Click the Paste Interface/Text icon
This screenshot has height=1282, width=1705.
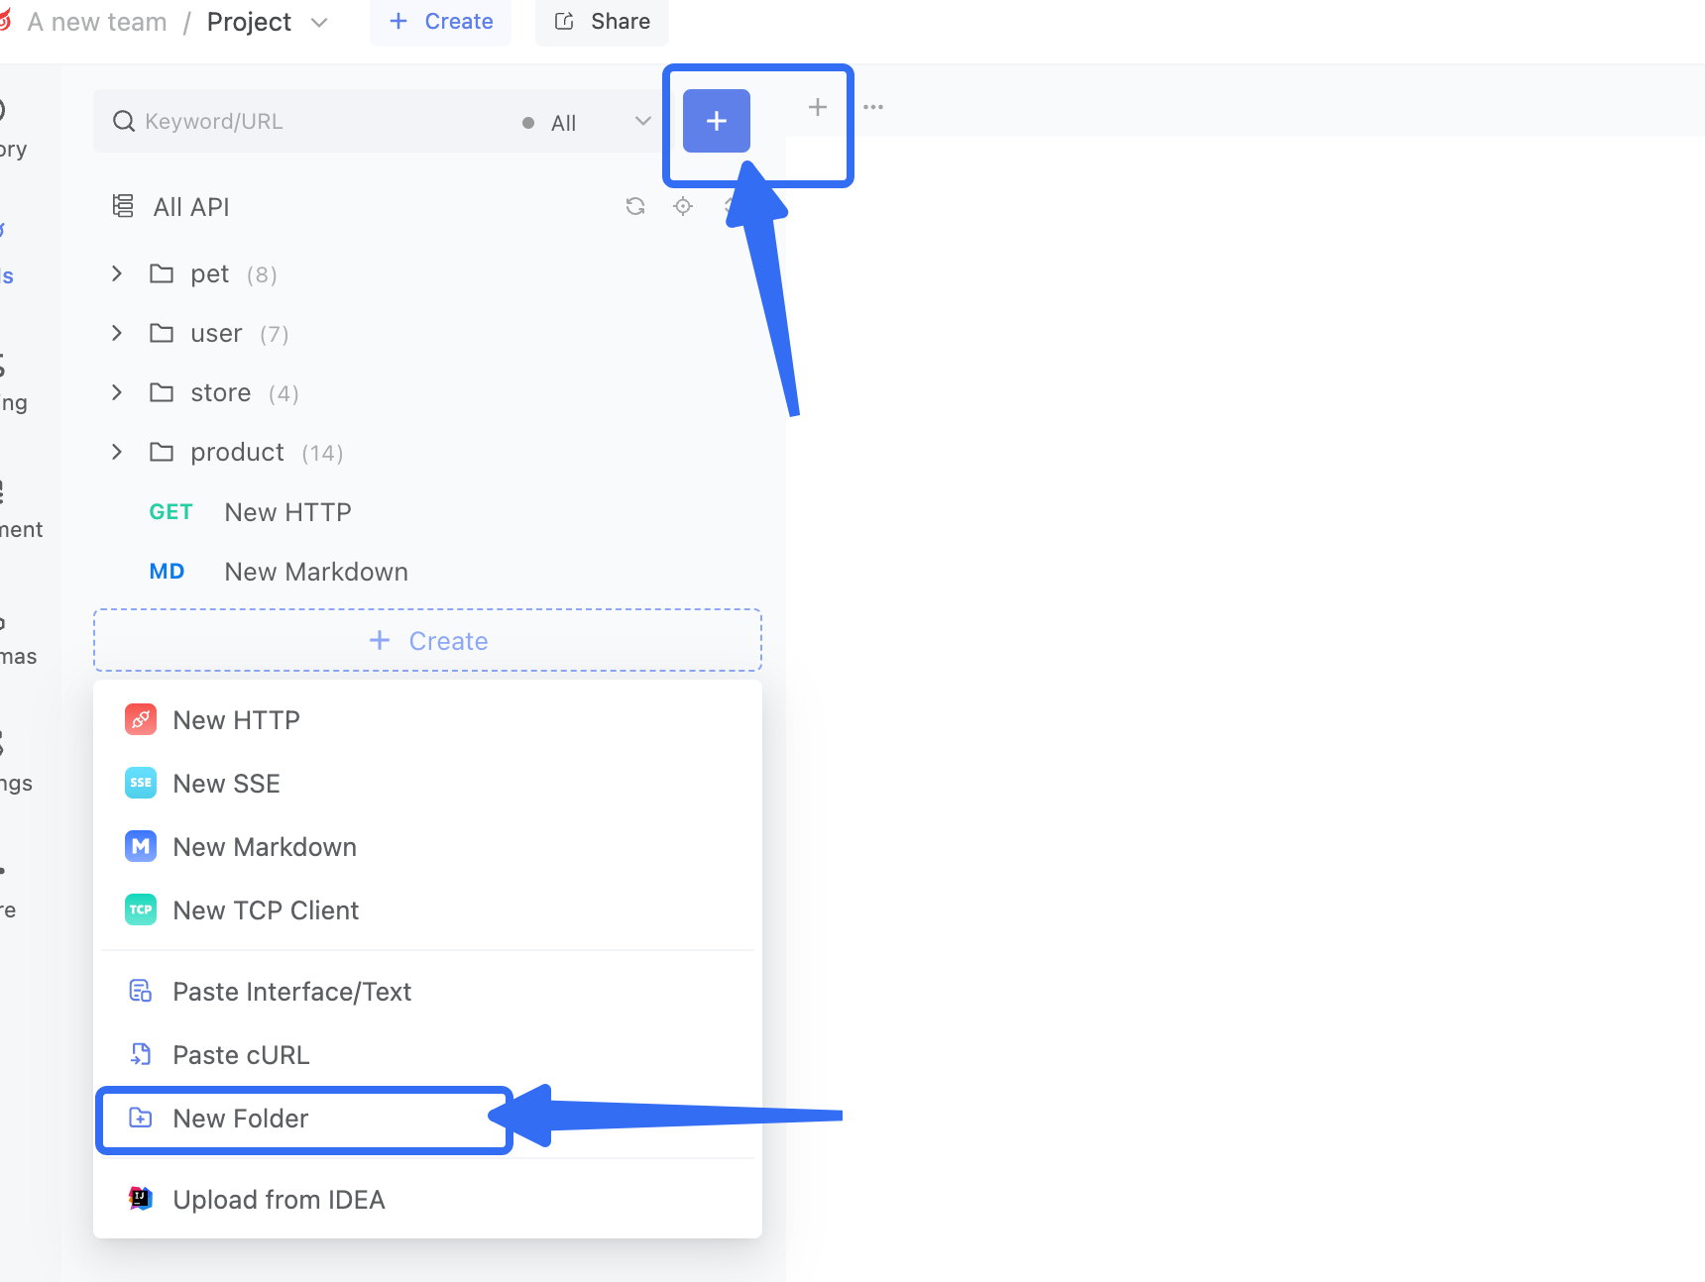[x=141, y=991]
